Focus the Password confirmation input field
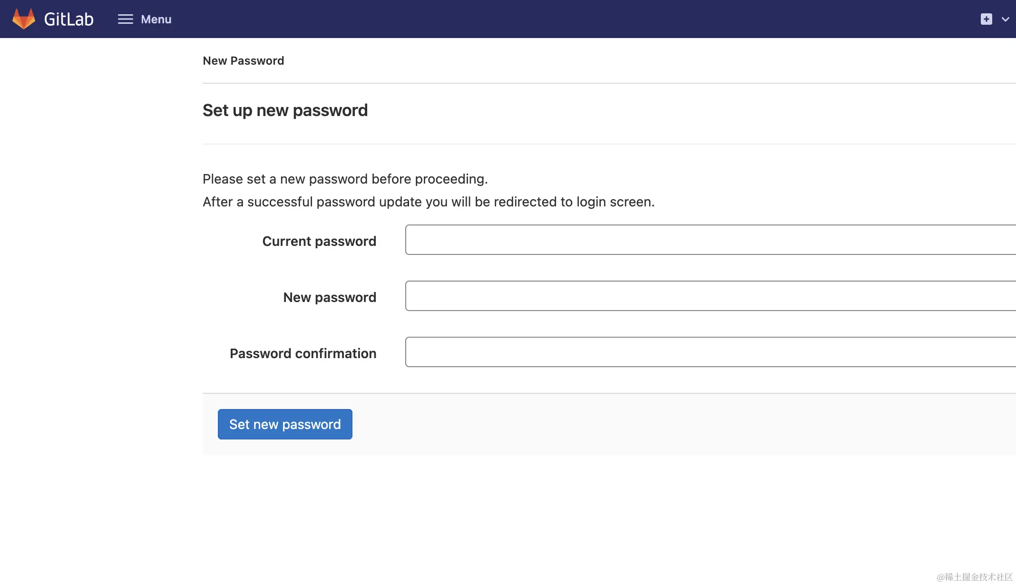This screenshot has width=1016, height=585. point(709,352)
